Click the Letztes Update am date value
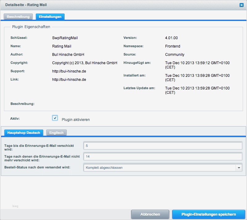The width and height of the screenshot is (247, 220). click(197, 90)
